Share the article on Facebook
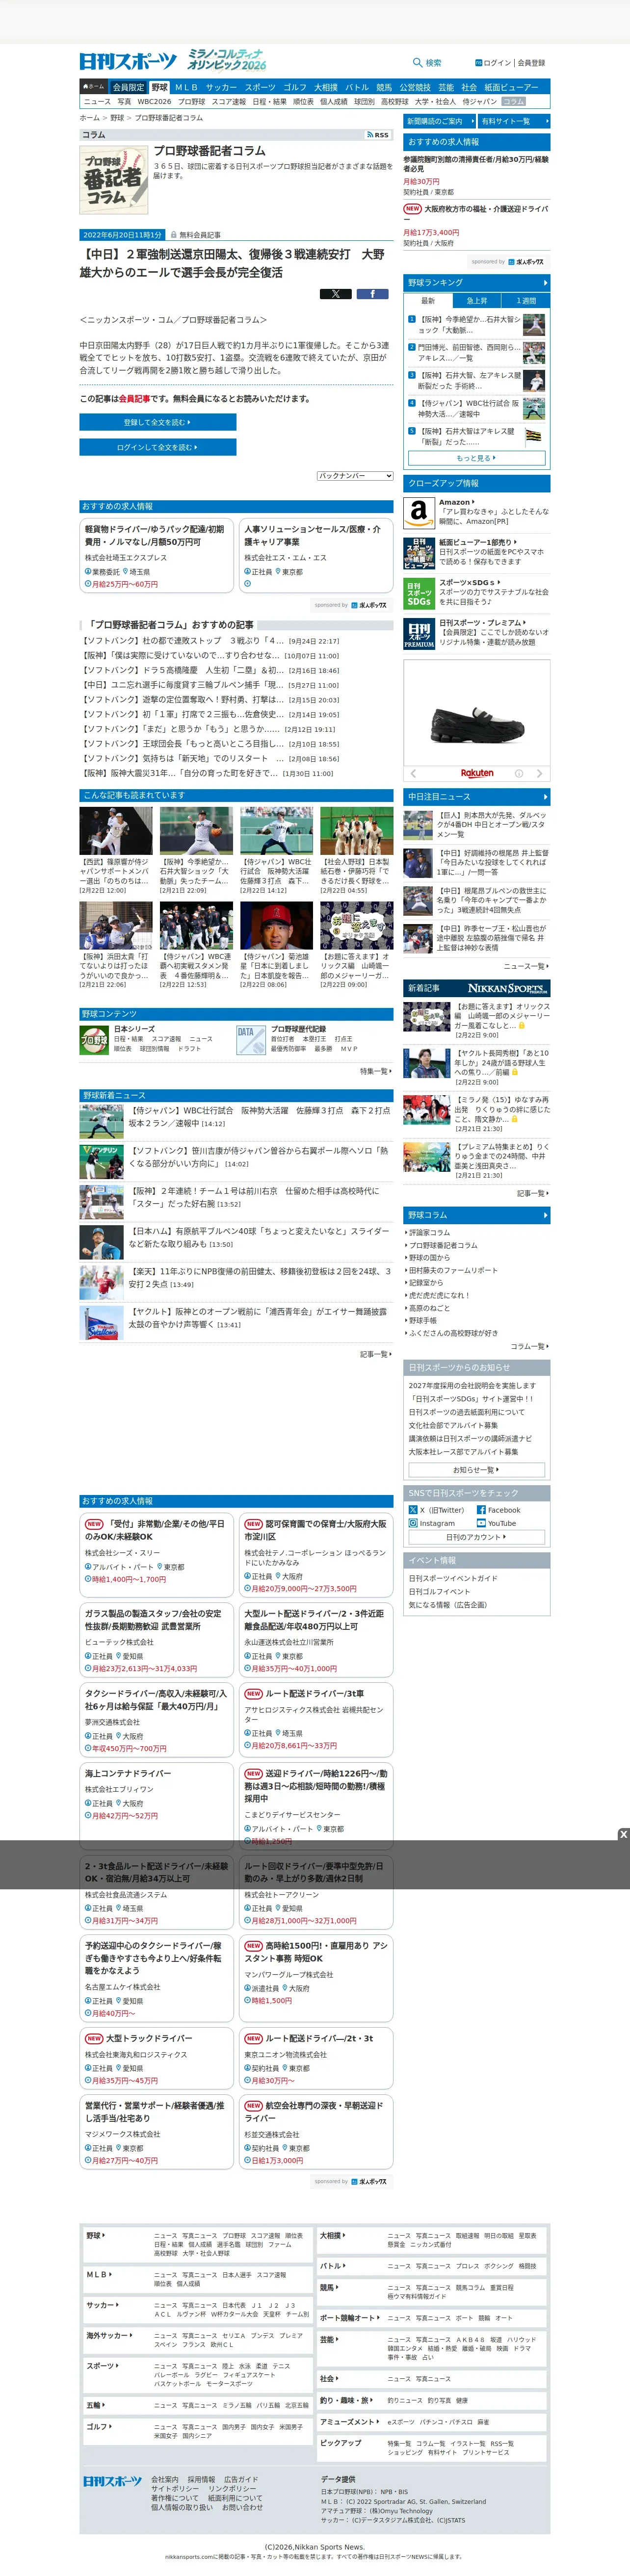This screenshot has height=2576, width=630. tap(372, 294)
